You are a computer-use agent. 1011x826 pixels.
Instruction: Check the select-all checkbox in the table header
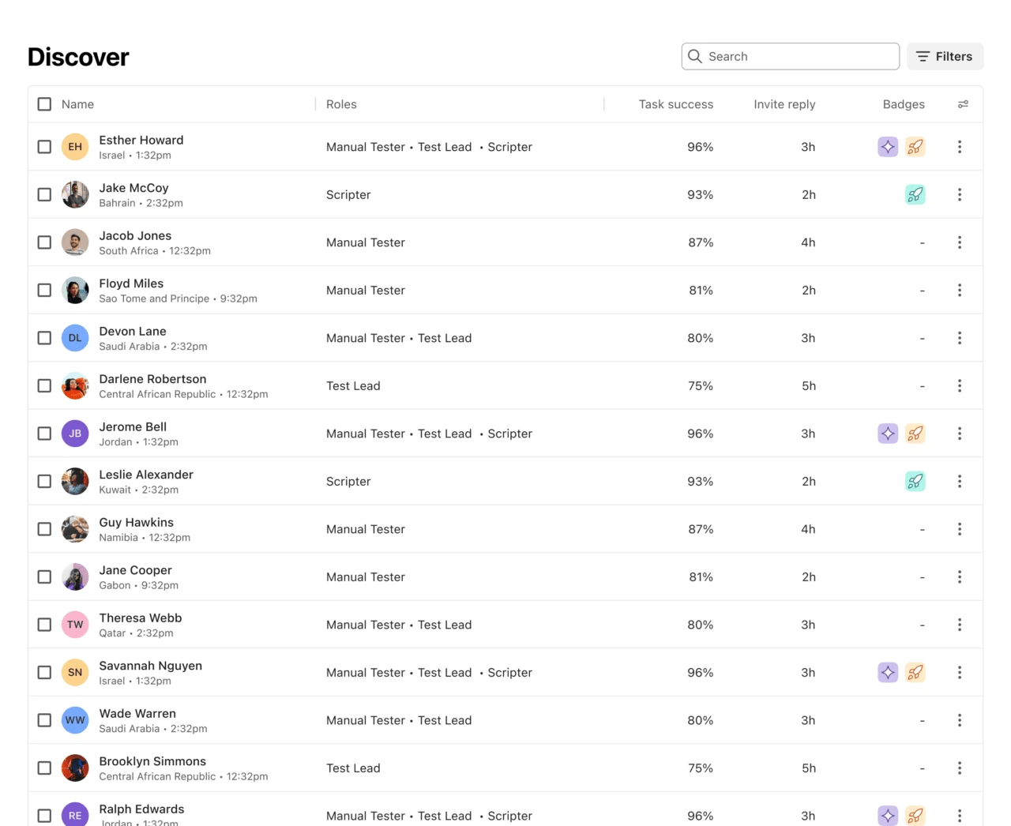(x=44, y=103)
